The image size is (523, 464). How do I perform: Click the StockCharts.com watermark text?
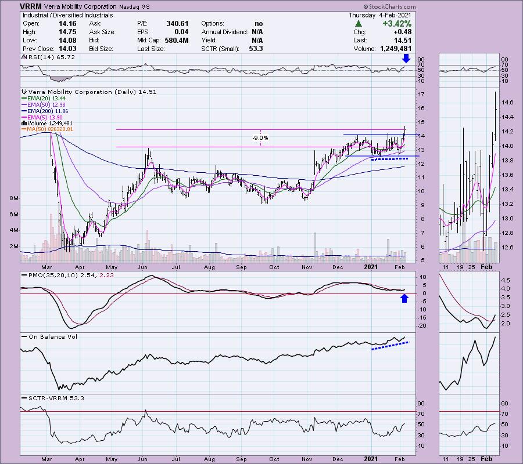click(x=389, y=6)
